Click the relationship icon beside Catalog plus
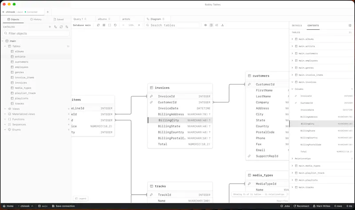Screen dimensions: 355x210 55,27
